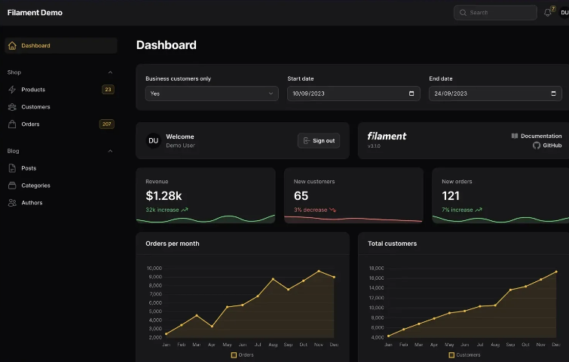The height and width of the screenshot is (362, 569).
Task: Click the Orders shopping bag icon
Action: [x=12, y=124]
